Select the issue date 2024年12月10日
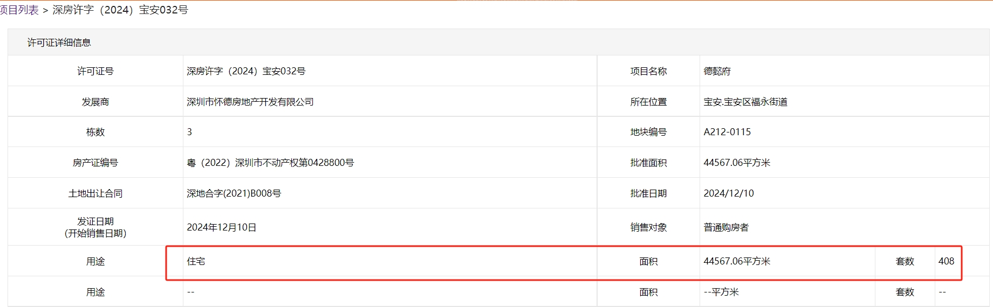Screen dimensions: 993x307 (222, 227)
